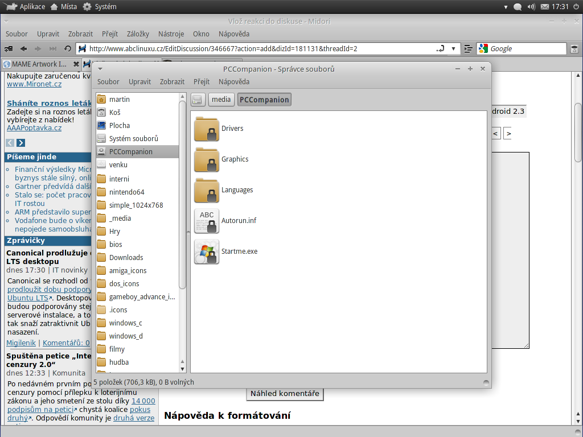Open Midori side panel toggle icon
The height and width of the screenshot is (437, 583).
(x=469, y=49)
